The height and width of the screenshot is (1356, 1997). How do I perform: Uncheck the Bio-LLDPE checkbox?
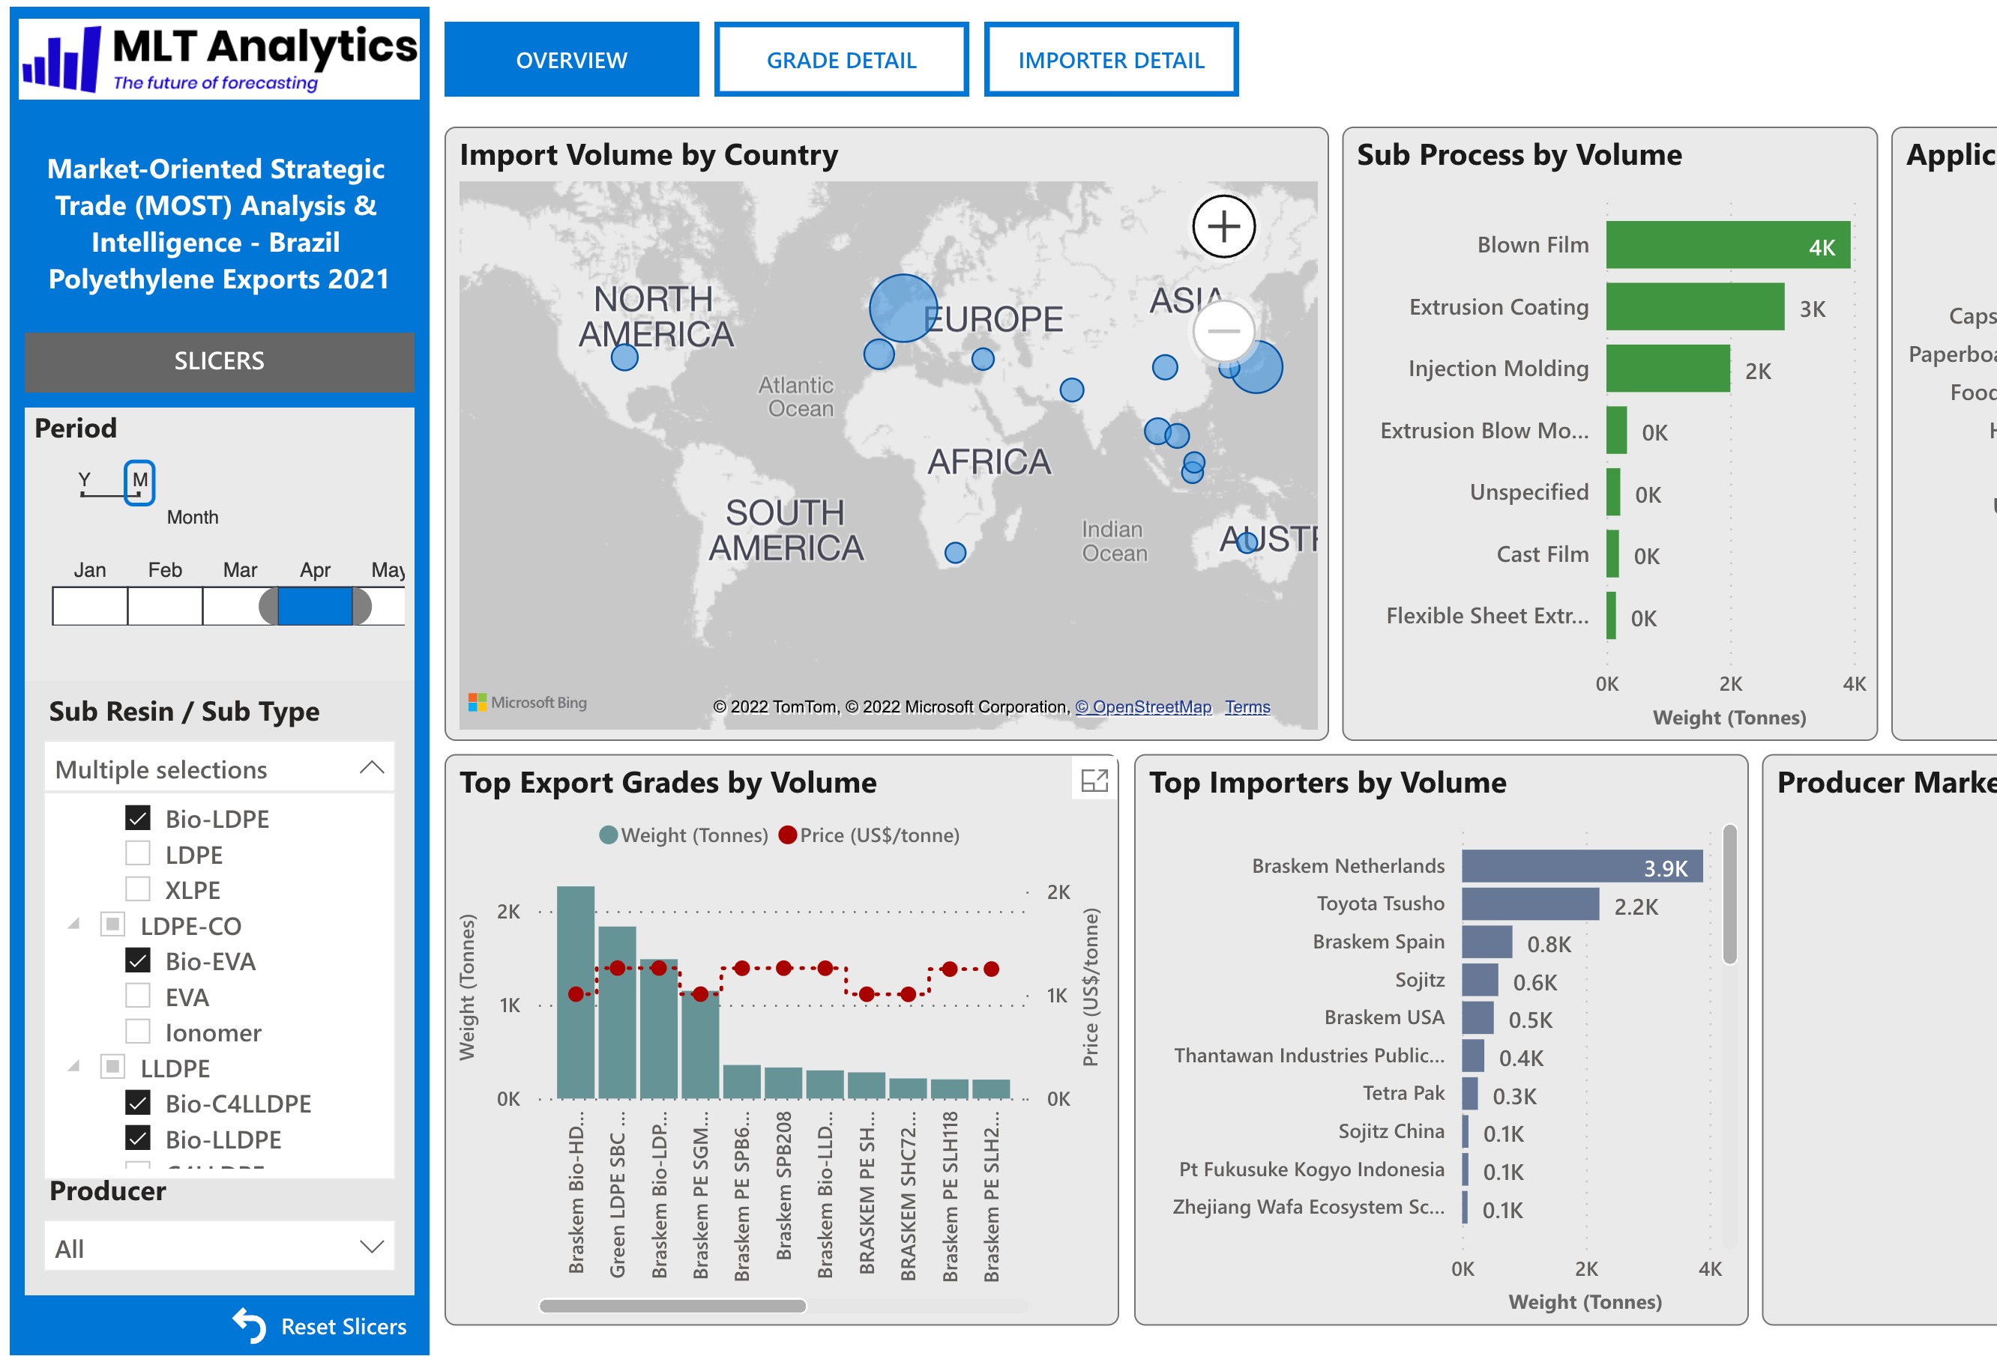[137, 1139]
